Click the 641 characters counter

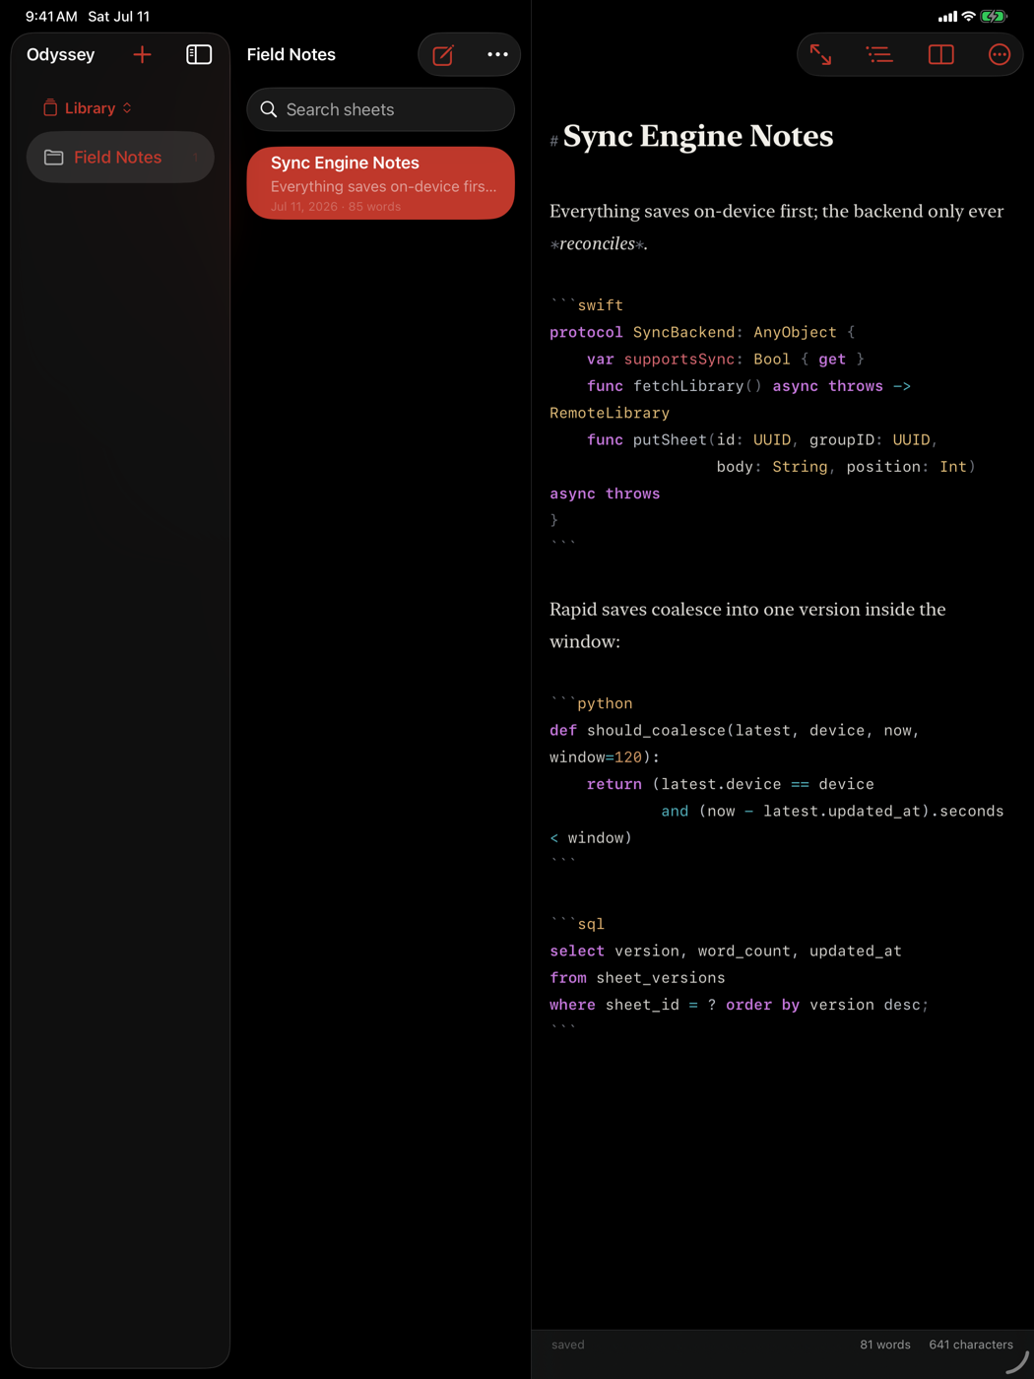[x=971, y=1345]
